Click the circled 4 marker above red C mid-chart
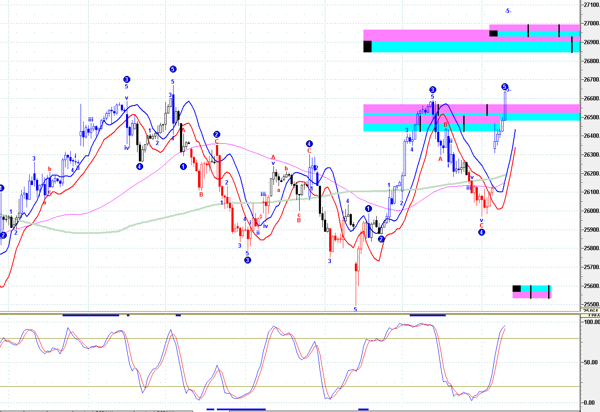 tap(309, 144)
